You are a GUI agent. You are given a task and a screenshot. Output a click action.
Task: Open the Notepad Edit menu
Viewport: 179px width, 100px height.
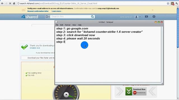62,25
